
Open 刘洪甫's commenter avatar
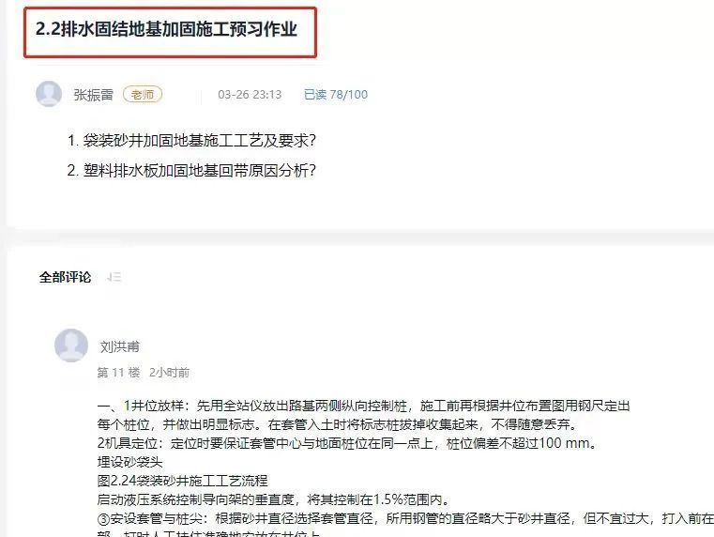tap(71, 345)
